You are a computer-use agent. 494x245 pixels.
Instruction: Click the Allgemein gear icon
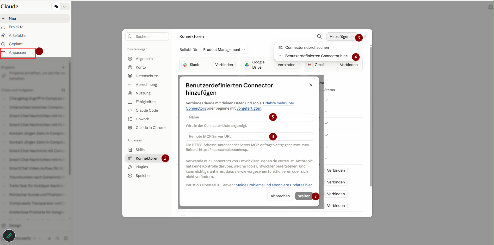(x=130, y=59)
